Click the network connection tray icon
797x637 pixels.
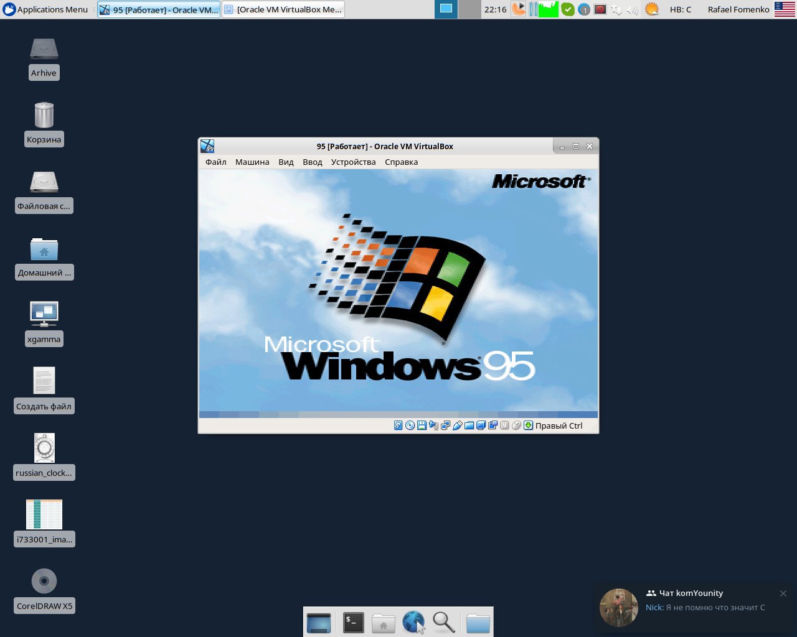[616, 9]
